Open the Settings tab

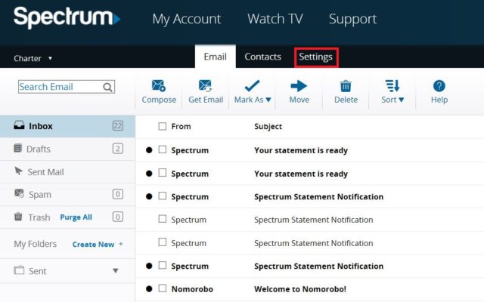pos(316,57)
